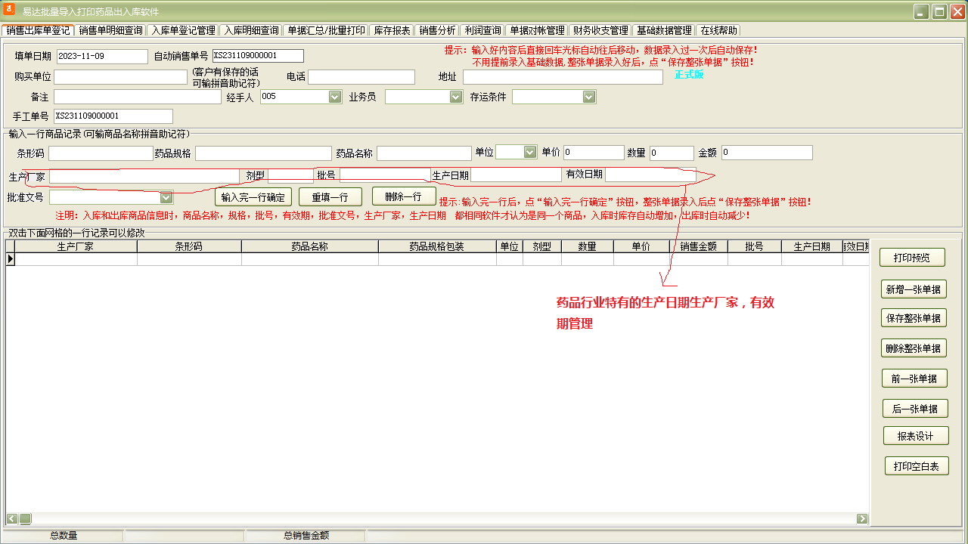Expand the 存运条件 dropdown

click(x=589, y=97)
